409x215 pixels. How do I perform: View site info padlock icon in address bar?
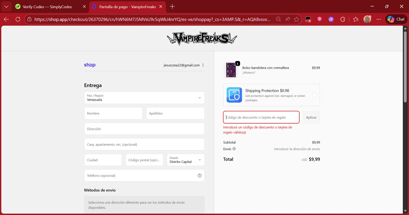(x=29, y=19)
